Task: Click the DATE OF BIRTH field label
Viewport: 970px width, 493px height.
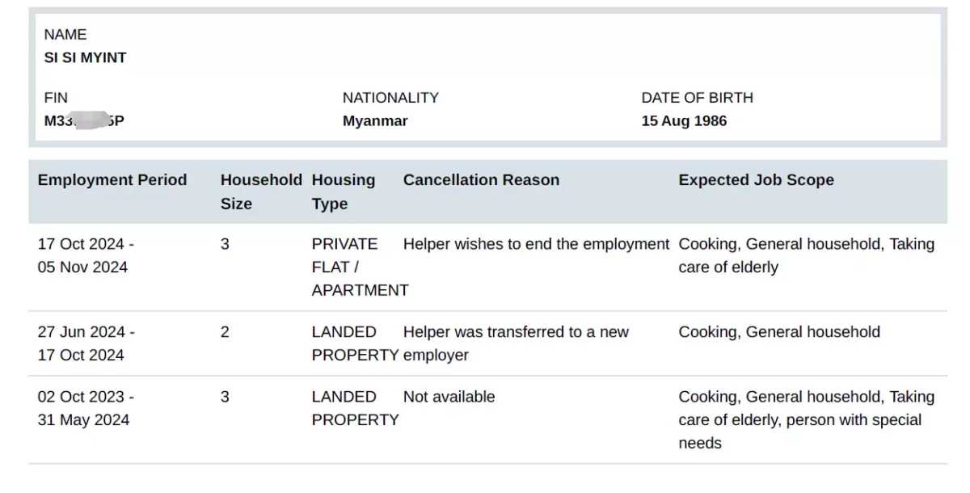Action: [697, 98]
